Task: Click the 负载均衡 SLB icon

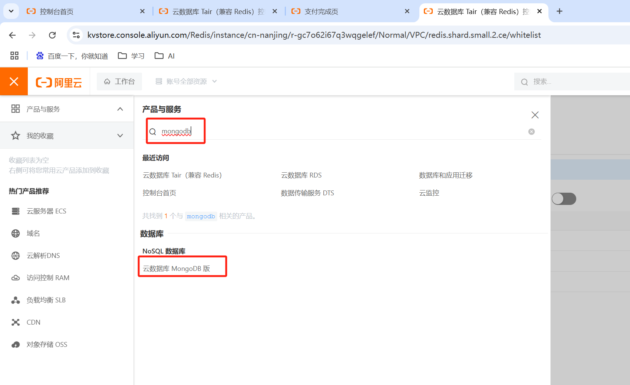Action: 16,300
